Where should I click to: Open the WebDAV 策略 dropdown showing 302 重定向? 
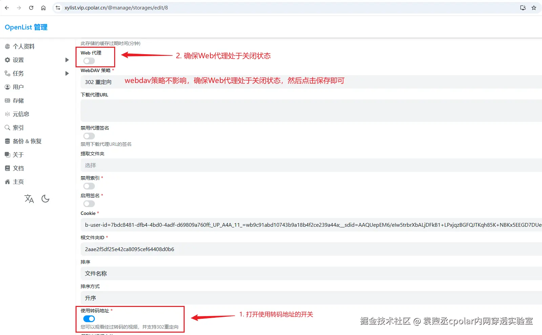[311, 82]
